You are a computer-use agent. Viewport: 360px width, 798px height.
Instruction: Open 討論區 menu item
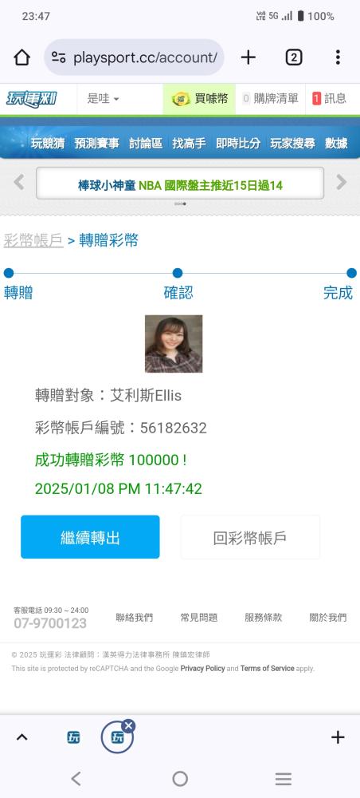coord(146,144)
